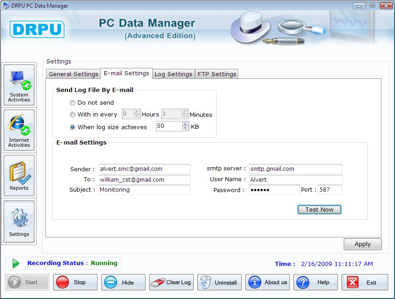Minimize the DRPU window

[359, 5]
